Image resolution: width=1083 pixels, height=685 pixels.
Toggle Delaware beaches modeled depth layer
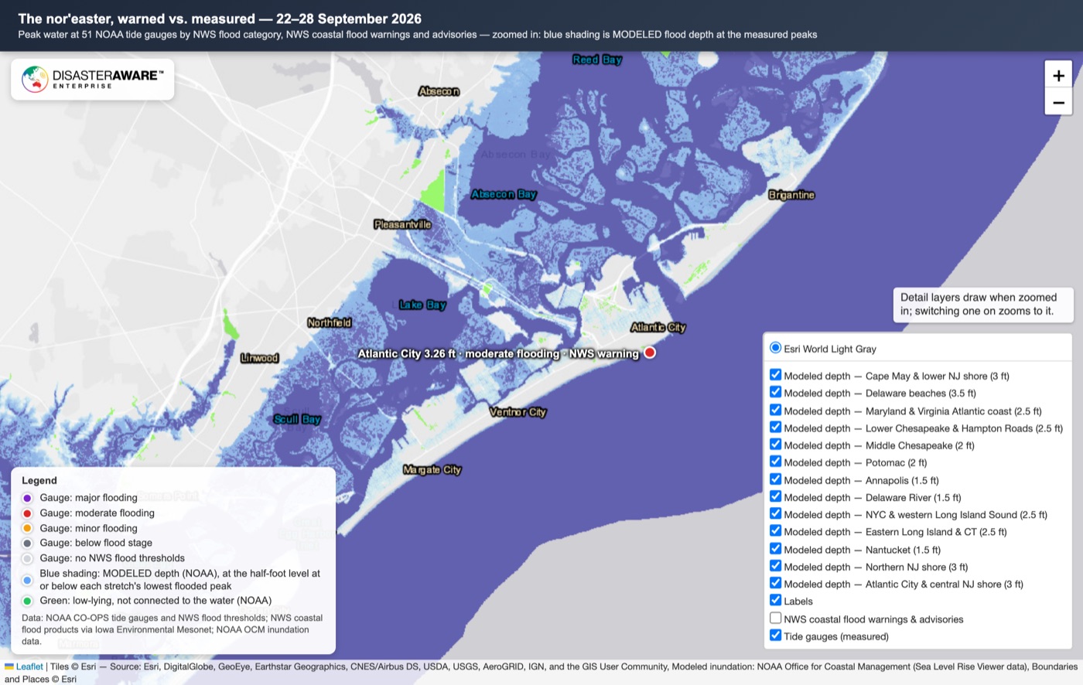tap(776, 392)
